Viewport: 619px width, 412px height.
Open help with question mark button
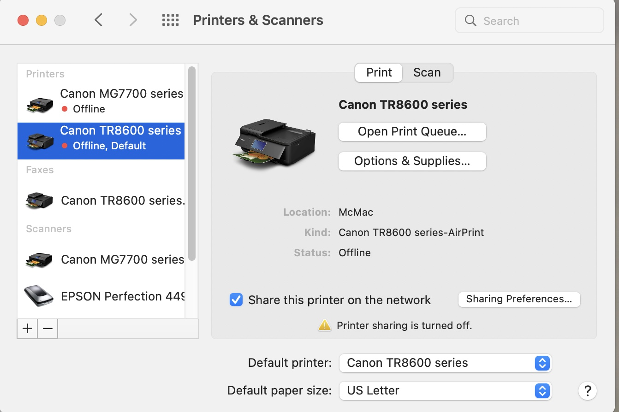pyautogui.click(x=587, y=391)
